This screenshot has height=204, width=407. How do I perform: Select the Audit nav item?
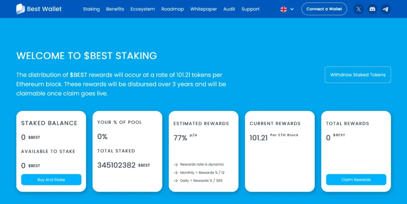pos(229,9)
